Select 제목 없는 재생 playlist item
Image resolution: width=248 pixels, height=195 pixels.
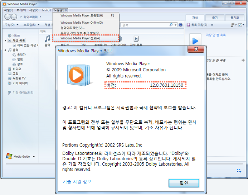coord(25,45)
